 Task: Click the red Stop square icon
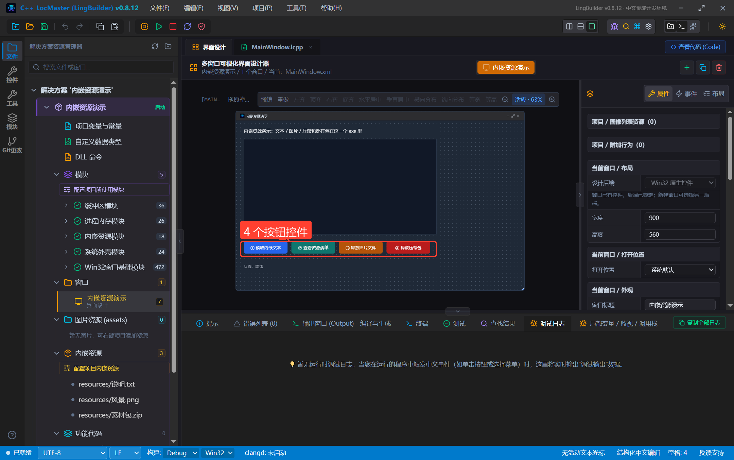pyautogui.click(x=173, y=27)
